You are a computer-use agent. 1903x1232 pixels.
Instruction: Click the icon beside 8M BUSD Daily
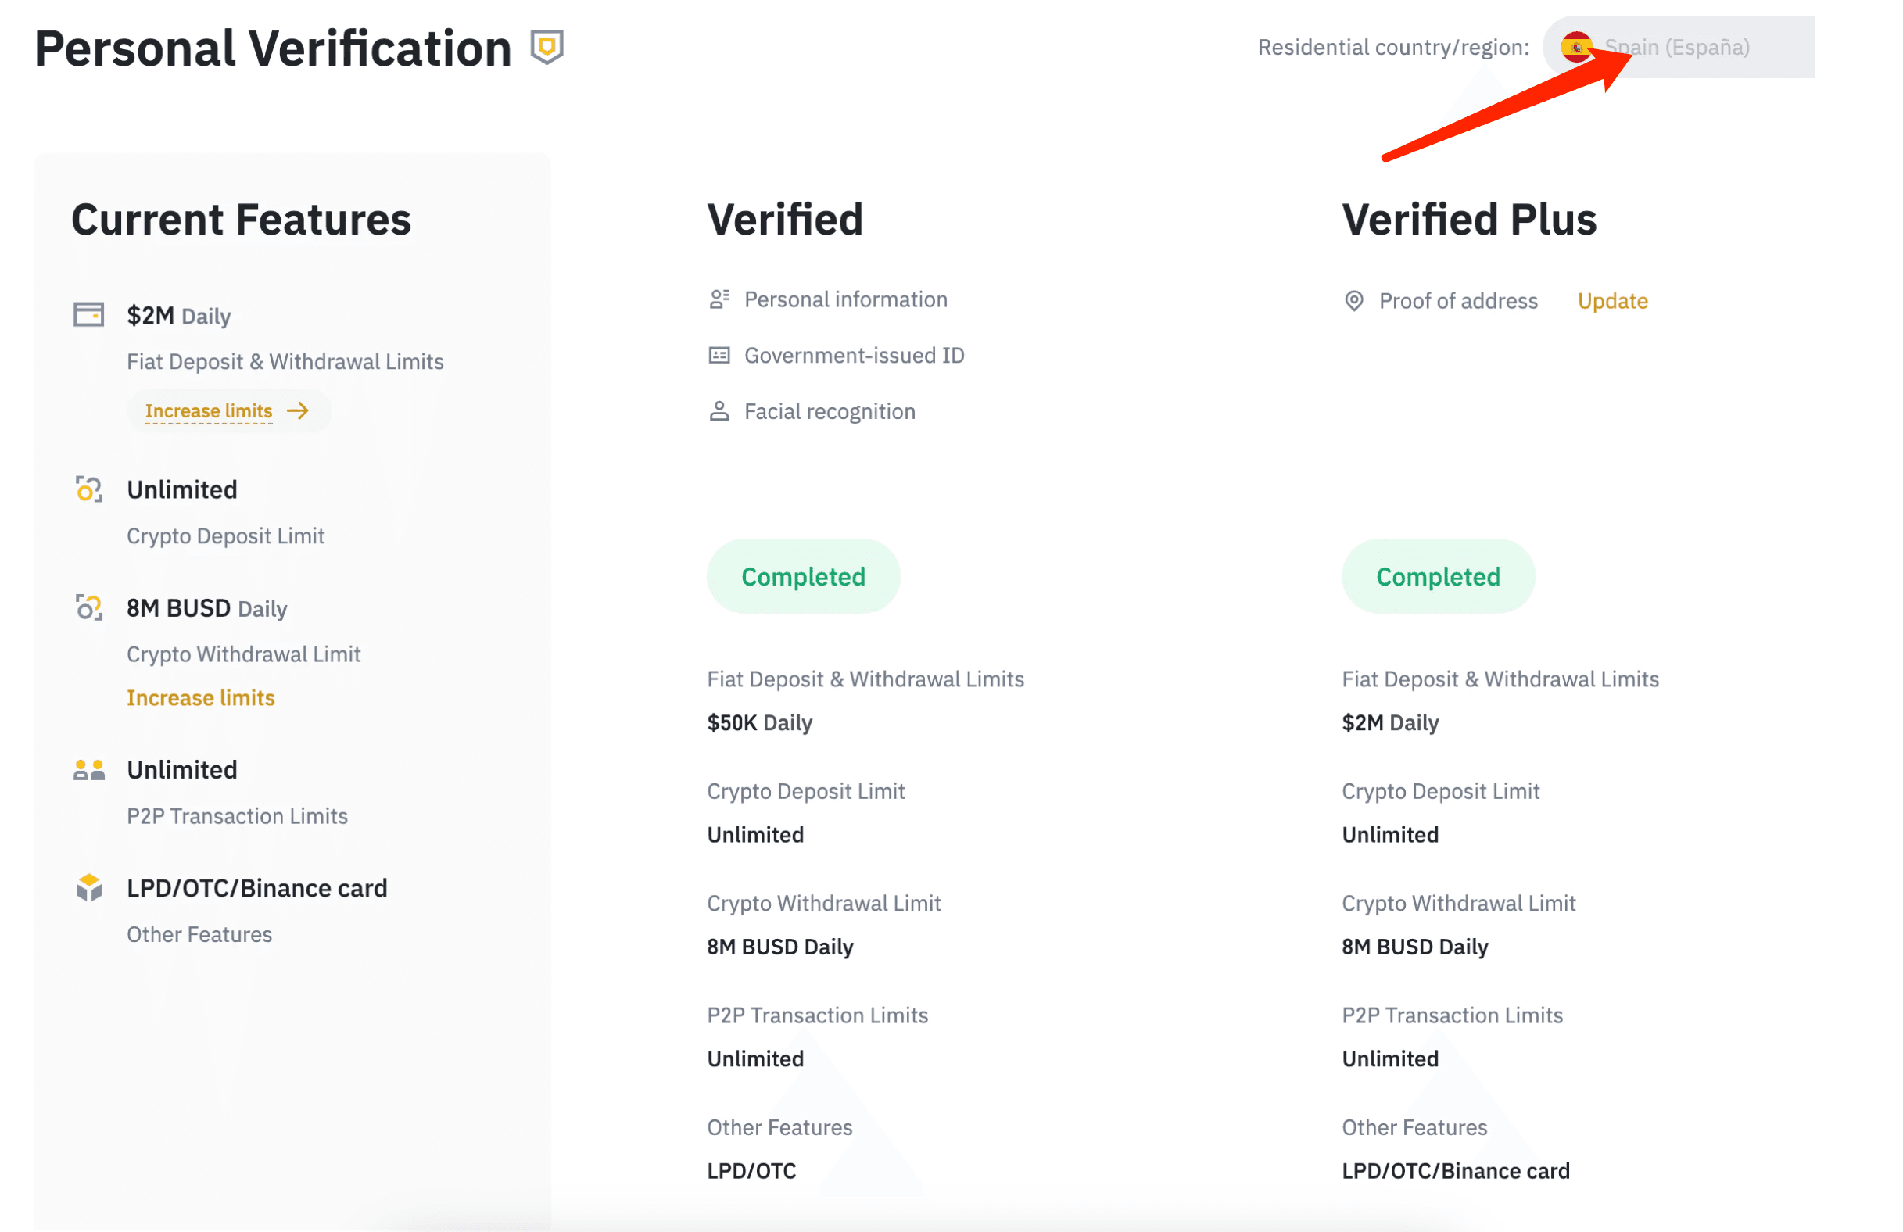point(89,607)
